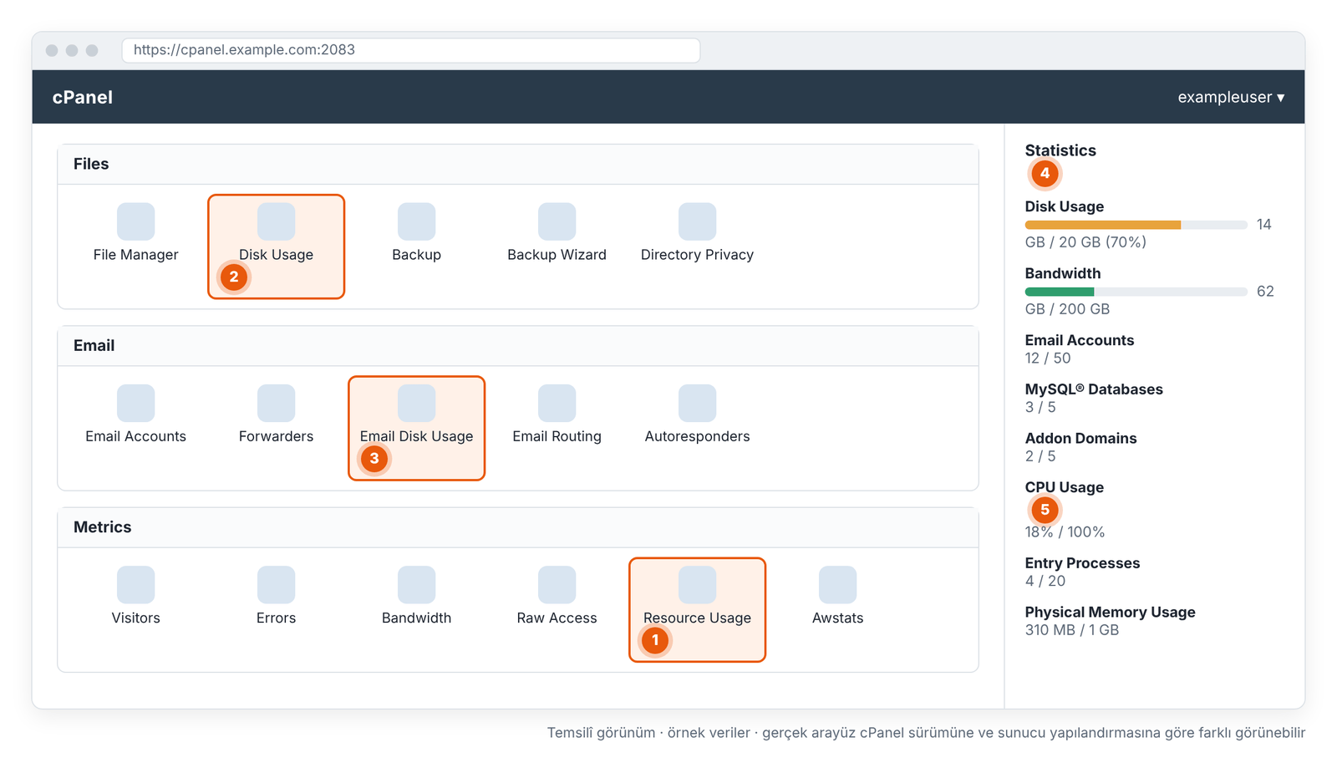The height and width of the screenshot is (773, 1337).
Task: Click the '4 / 20' entry processes value
Action: click(1045, 582)
